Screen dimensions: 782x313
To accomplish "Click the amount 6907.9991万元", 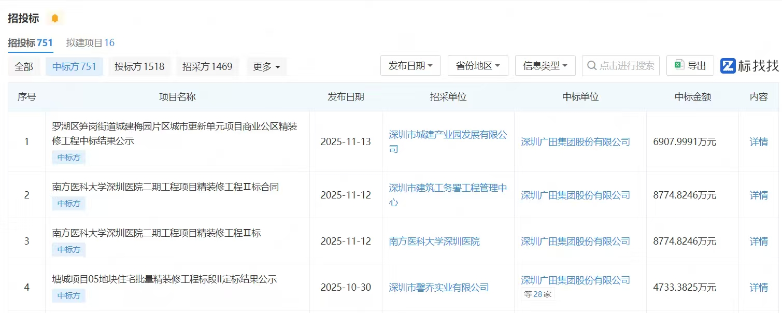I will coord(685,141).
